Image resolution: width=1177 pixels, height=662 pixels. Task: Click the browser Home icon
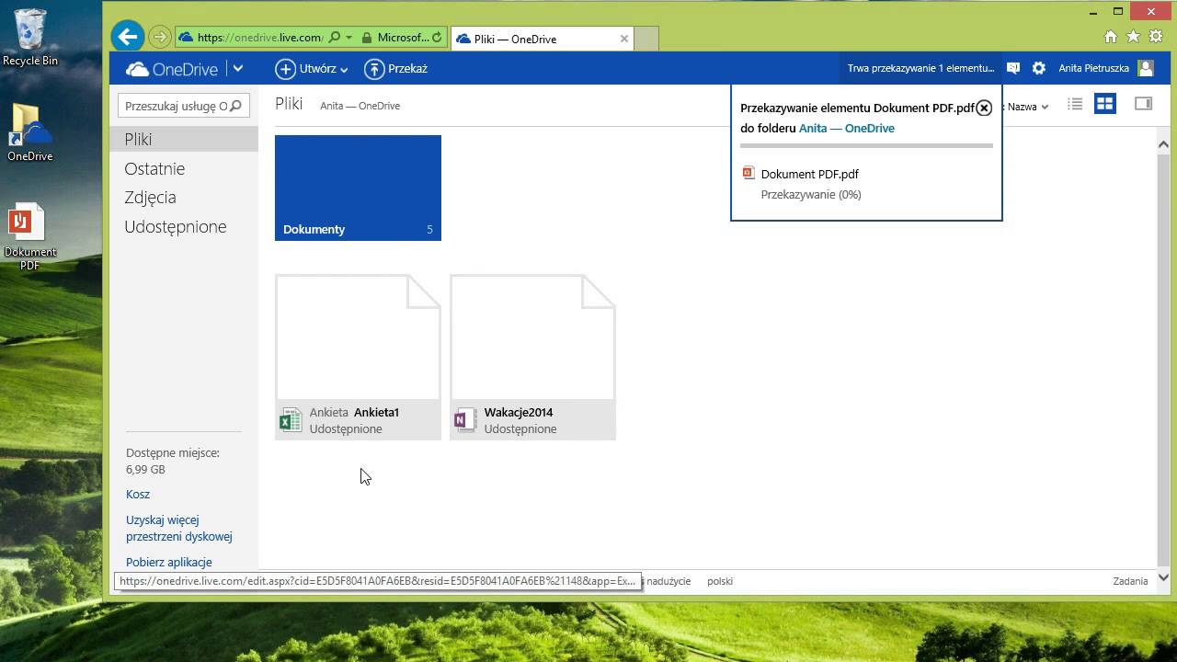pos(1111,37)
